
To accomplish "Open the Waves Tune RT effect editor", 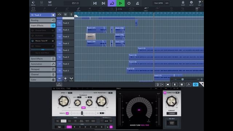I will (x=53, y=41).
